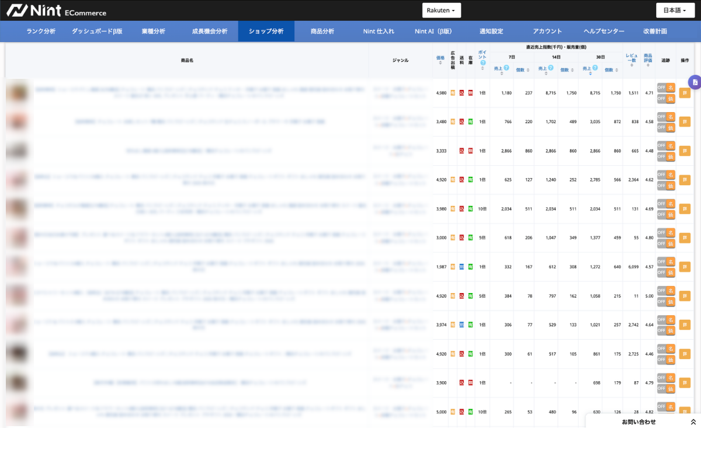Click 詳 detail button in 3,480 price row
The height and width of the screenshot is (467, 701).
(685, 121)
